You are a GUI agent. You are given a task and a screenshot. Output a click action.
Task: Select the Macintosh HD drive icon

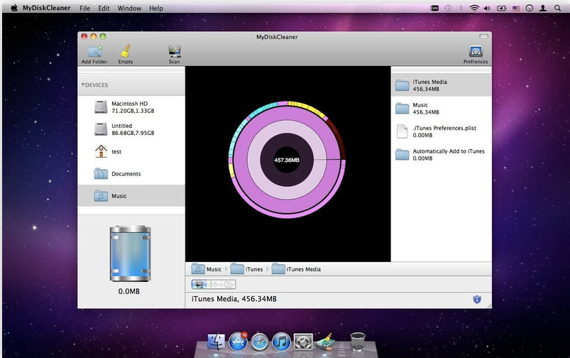pyautogui.click(x=101, y=107)
